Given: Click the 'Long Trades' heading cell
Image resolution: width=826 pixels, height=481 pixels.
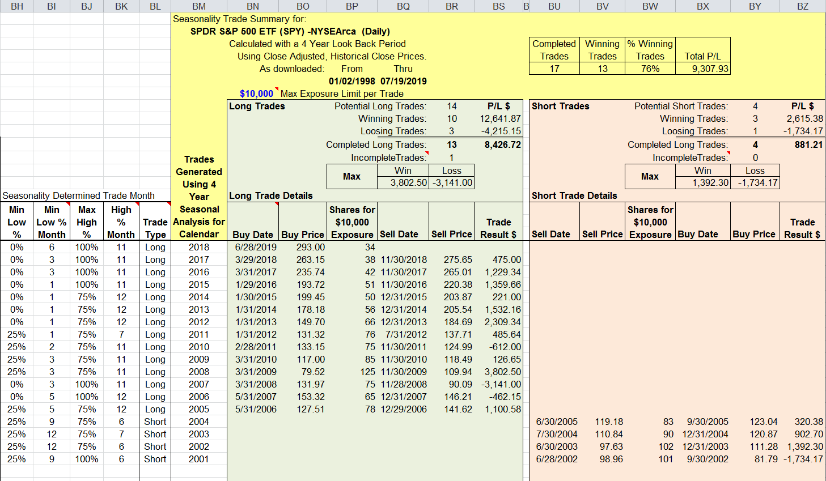Looking at the screenshot, I should [x=257, y=106].
